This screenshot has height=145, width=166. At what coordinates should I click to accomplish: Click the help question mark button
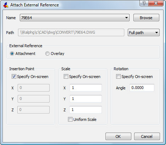pos(144,3)
